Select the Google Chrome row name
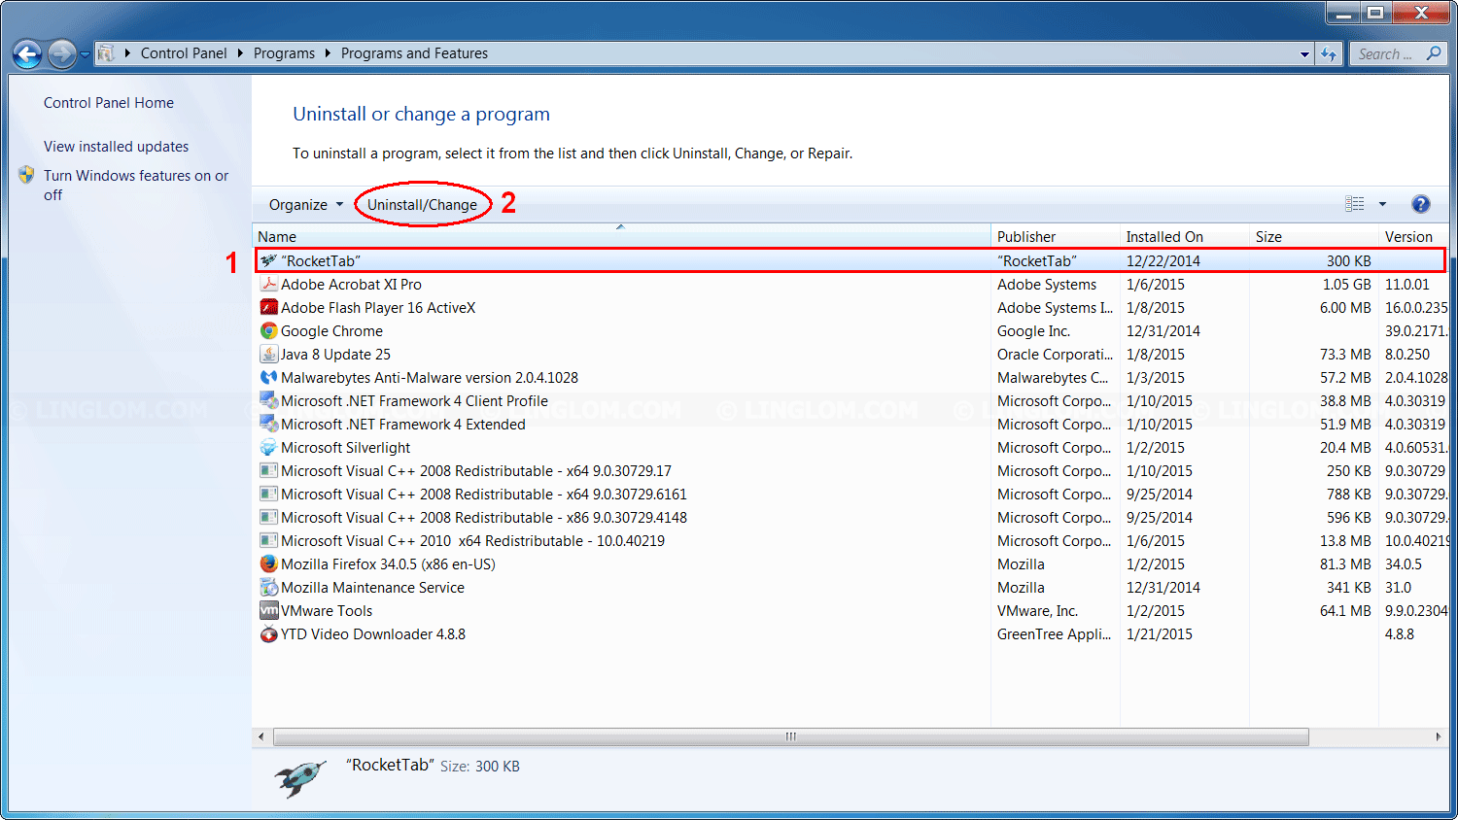Screen dimensions: 1458x820 pyautogui.click(x=331, y=330)
